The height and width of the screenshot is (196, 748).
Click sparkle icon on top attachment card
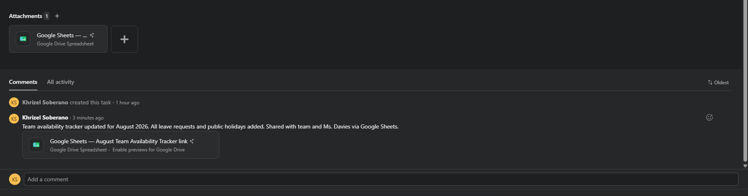(x=92, y=35)
